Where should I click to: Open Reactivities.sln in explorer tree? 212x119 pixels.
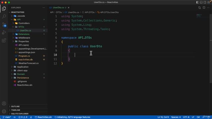25,85
